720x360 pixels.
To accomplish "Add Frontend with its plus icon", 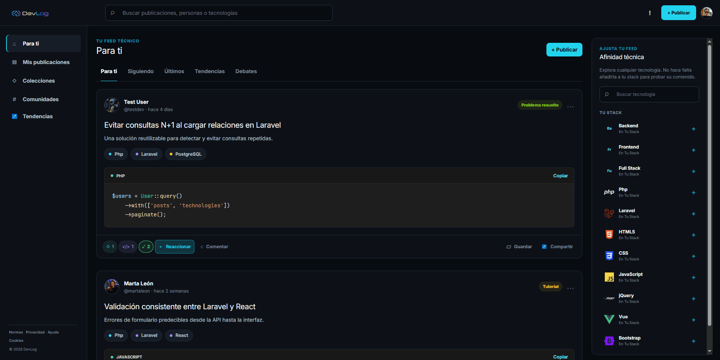I will (693, 150).
